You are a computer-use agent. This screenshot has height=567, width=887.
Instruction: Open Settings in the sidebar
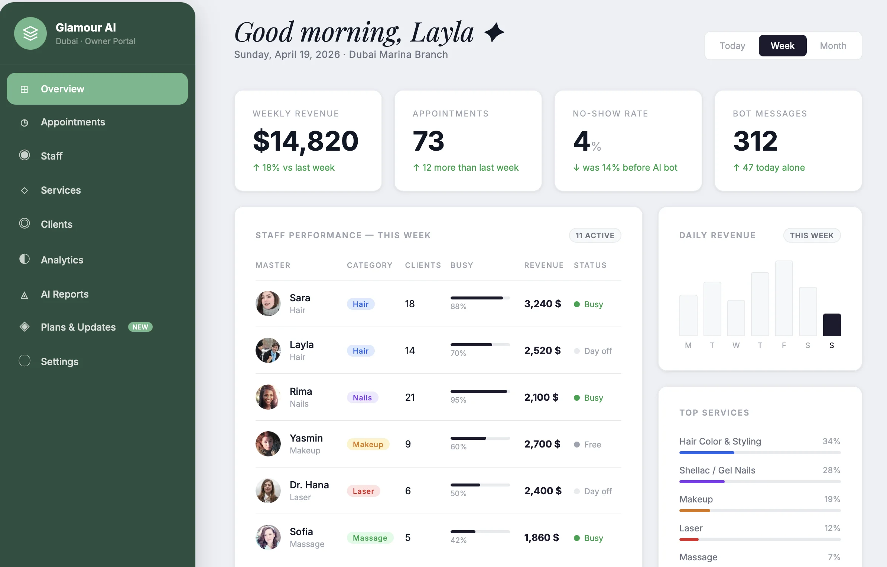point(97,361)
